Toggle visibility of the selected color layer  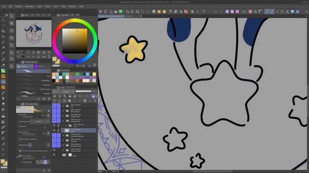(54, 130)
